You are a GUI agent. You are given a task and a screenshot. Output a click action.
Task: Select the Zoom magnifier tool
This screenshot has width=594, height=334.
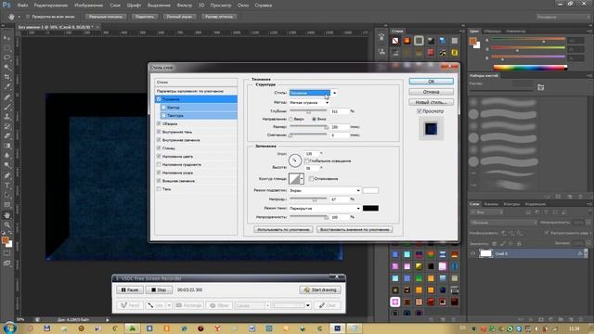pos(6,225)
